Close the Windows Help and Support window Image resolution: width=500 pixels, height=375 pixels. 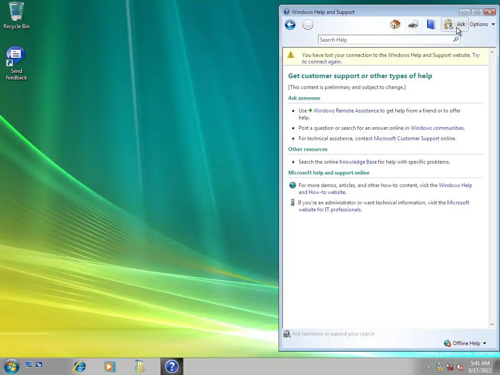tap(490, 12)
